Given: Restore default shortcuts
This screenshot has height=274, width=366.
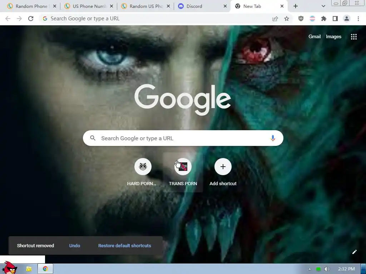Looking at the screenshot, I should point(125,245).
